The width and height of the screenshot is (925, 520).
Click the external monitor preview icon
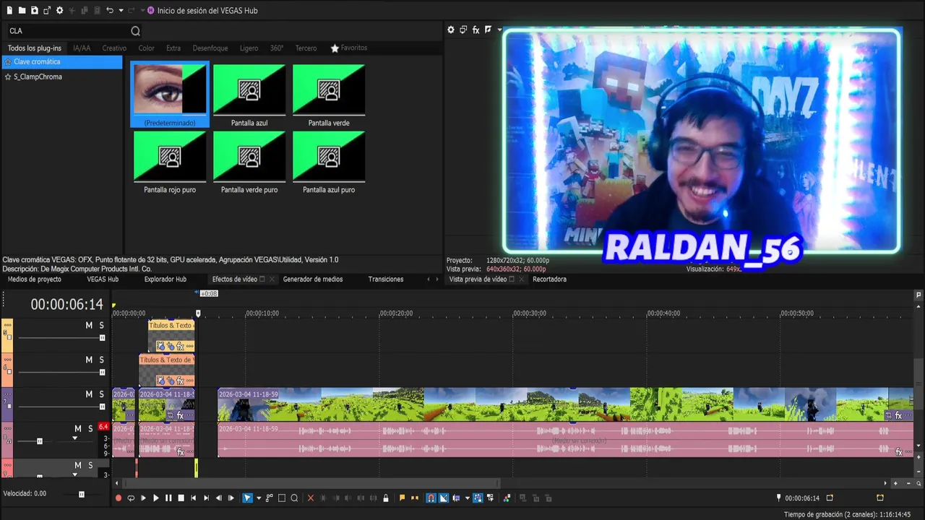click(463, 30)
